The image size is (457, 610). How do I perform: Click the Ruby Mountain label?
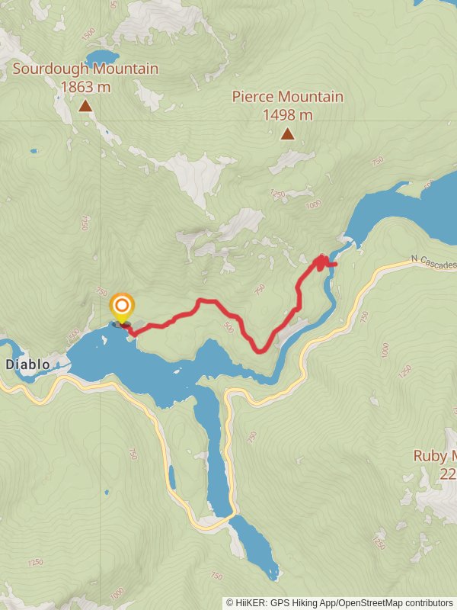point(435,456)
